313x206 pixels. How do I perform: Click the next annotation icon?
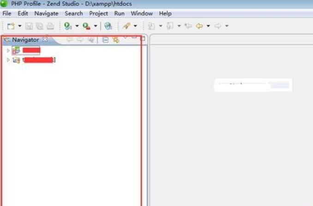click(151, 26)
